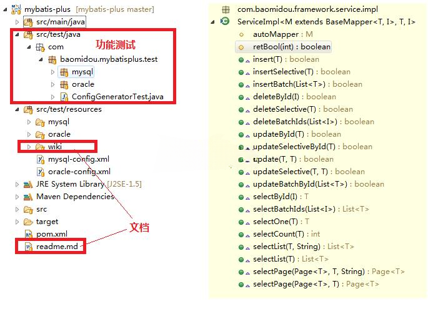This screenshot has width=428, height=309.
Task: Collapse the src/test/java source folder
Action: [17, 34]
